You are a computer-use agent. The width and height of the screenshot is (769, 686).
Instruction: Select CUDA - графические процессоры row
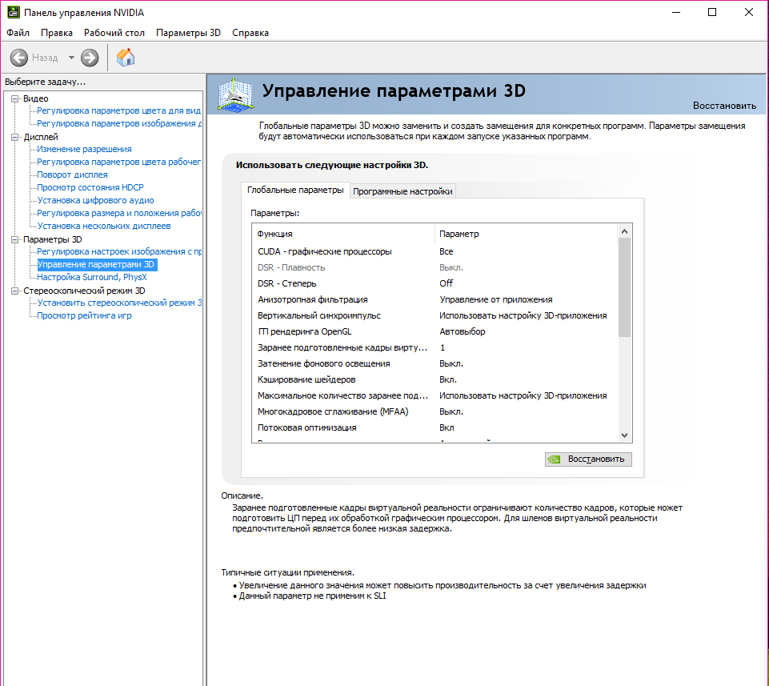click(434, 251)
